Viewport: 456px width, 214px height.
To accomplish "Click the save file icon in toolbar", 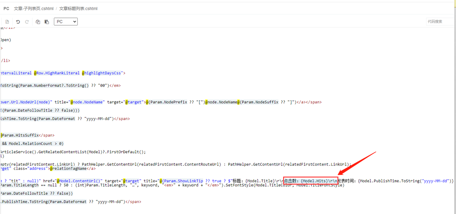I will 7,22.
